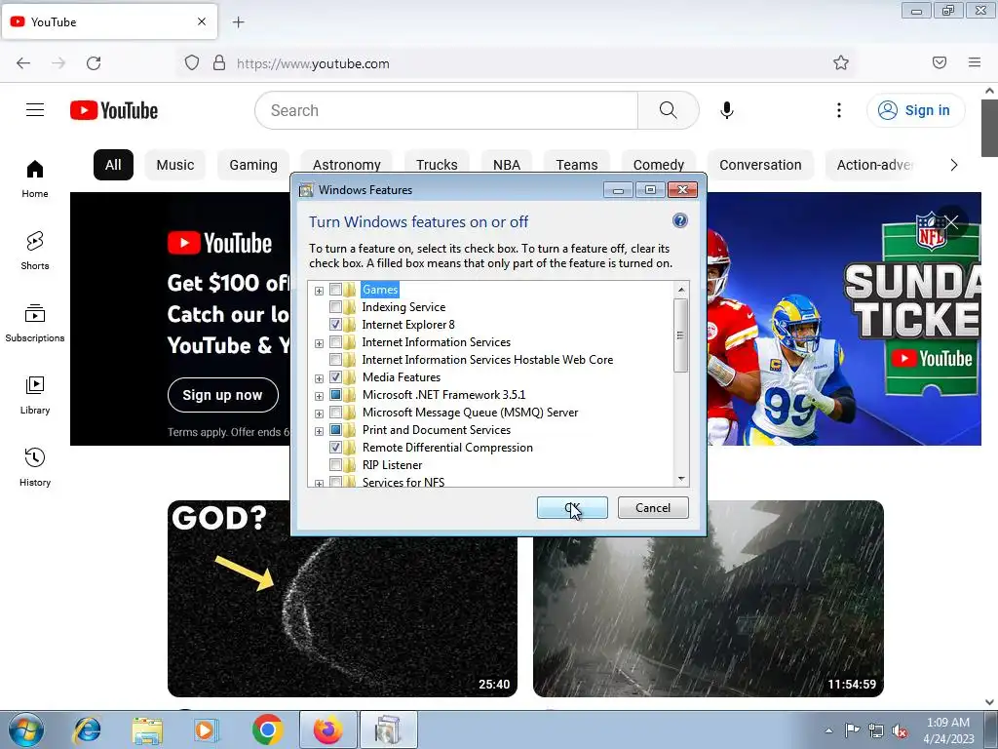Launch Internet Explorer from the taskbar

click(87, 729)
